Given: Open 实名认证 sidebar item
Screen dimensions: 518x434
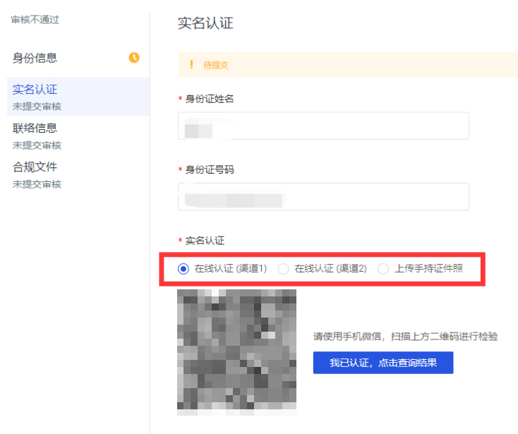Looking at the screenshot, I should coord(78,97).
